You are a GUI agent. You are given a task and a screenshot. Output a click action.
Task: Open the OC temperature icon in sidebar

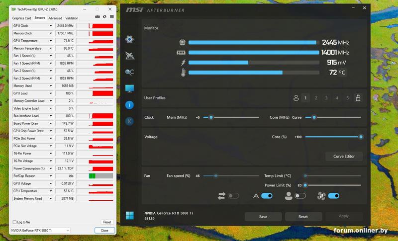pyautogui.click(x=129, y=72)
